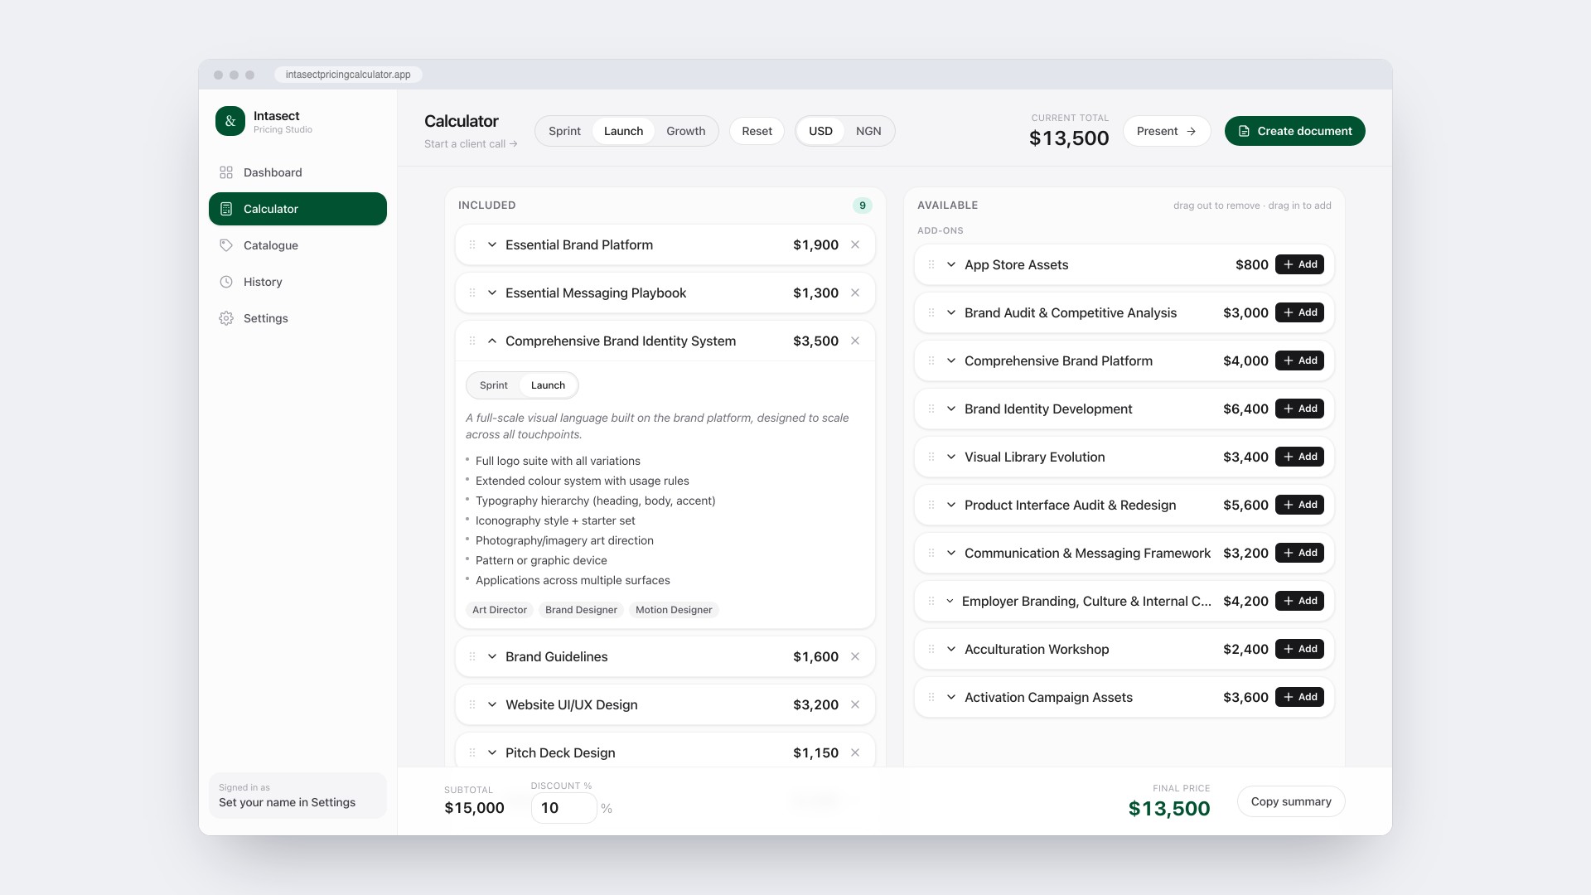Open the Catalogue page
This screenshot has width=1591, height=895.
click(x=297, y=245)
